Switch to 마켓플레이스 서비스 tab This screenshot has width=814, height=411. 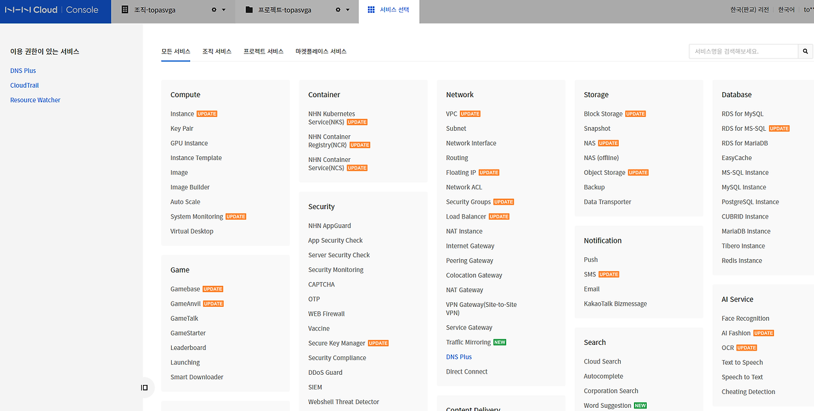click(321, 51)
